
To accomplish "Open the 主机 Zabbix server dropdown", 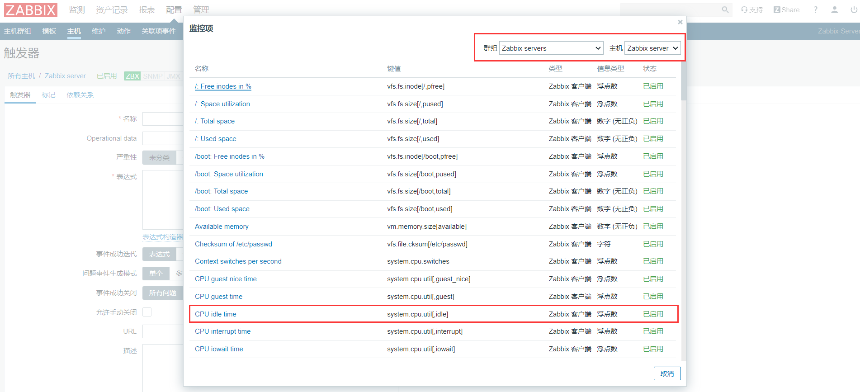I will pos(652,48).
